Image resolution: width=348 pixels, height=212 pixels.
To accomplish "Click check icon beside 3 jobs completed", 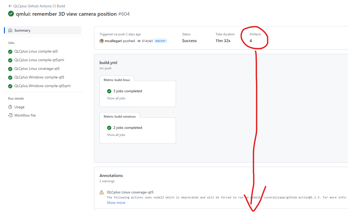I will tap(109, 91).
